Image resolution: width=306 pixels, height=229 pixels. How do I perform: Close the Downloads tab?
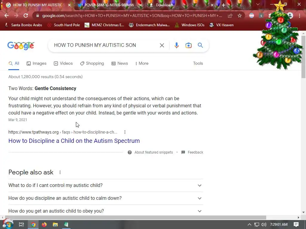[212, 5]
